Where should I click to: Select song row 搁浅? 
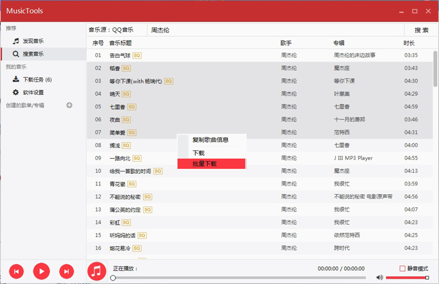[260, 145]
